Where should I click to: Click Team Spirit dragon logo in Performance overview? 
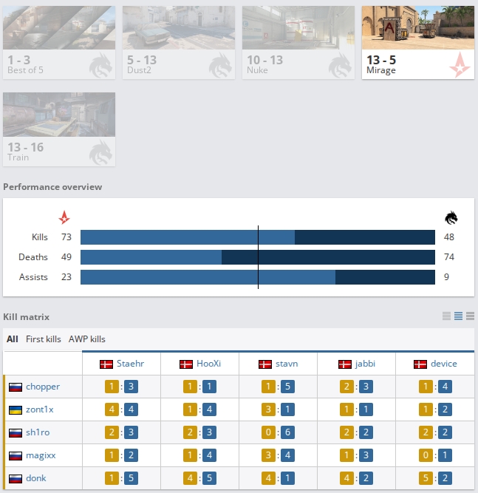click(x=451, y=217)
